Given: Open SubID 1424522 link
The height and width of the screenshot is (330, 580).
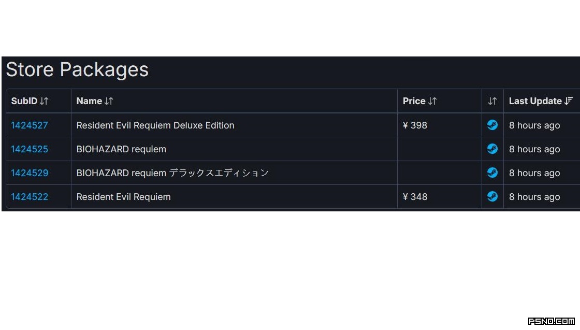Looking at the screenshot, I should click(x=30, y=197).
